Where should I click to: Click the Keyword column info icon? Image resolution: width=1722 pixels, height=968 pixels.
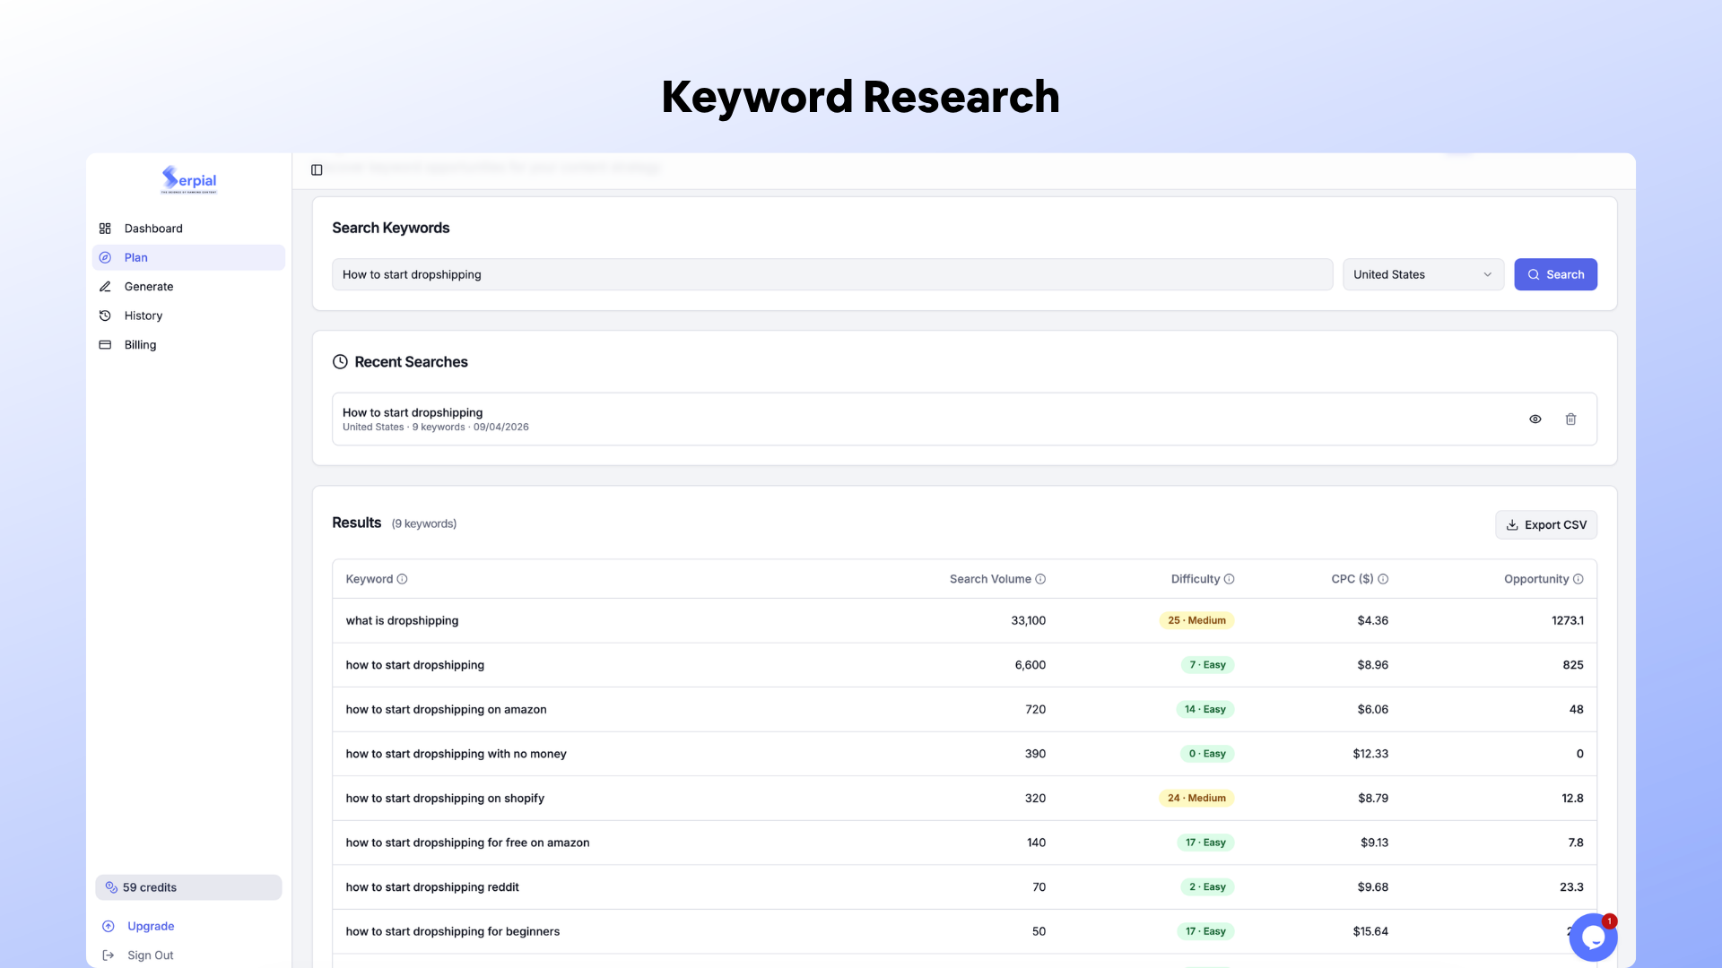pyautogui.click(x=402, y=579)
